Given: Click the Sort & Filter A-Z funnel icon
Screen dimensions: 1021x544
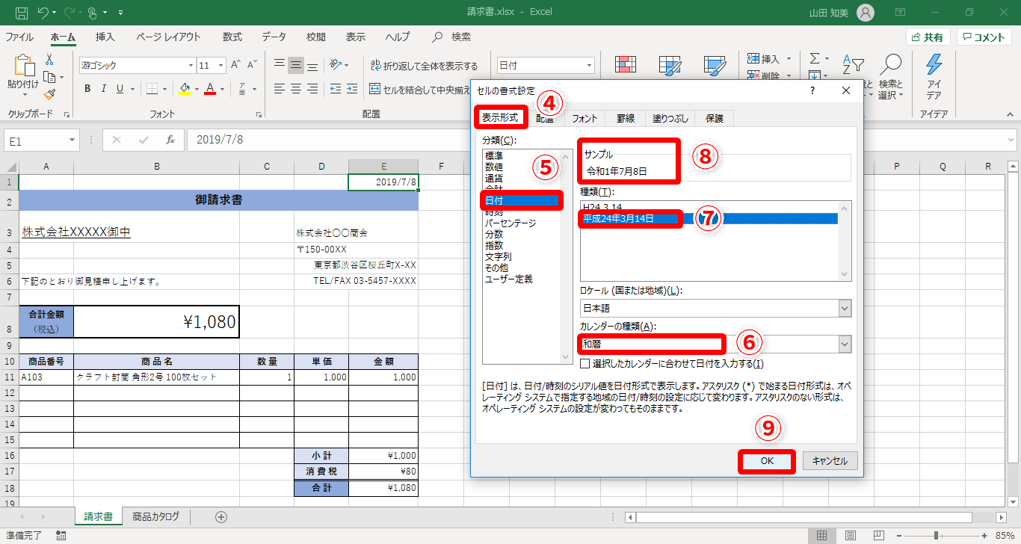Looking at the screenshot, I should [854, 65].
